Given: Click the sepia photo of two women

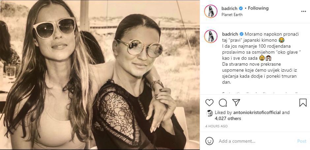Looking at the screenshot, I should coord(100,75).
